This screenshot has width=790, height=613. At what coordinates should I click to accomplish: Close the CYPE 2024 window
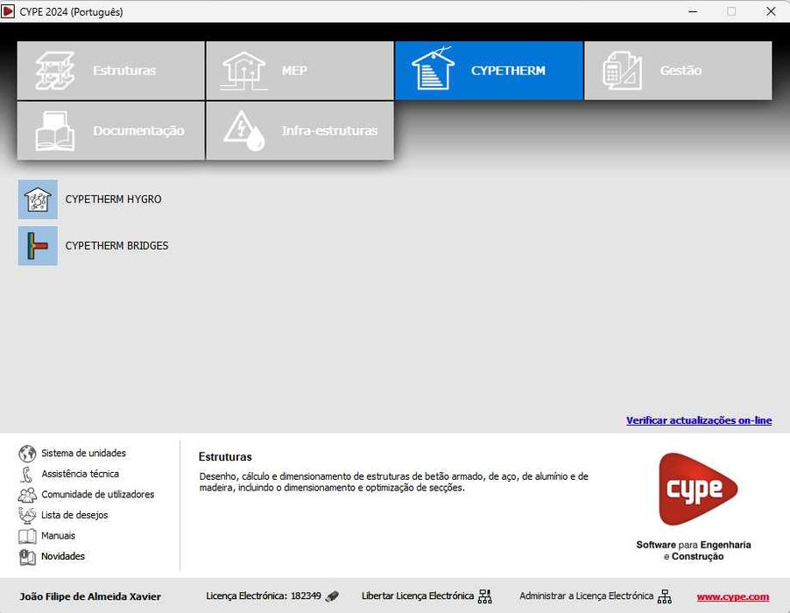click(771, 11)
